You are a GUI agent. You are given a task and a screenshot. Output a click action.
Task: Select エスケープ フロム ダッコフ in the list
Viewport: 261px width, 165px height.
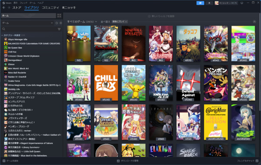[21, 97]
